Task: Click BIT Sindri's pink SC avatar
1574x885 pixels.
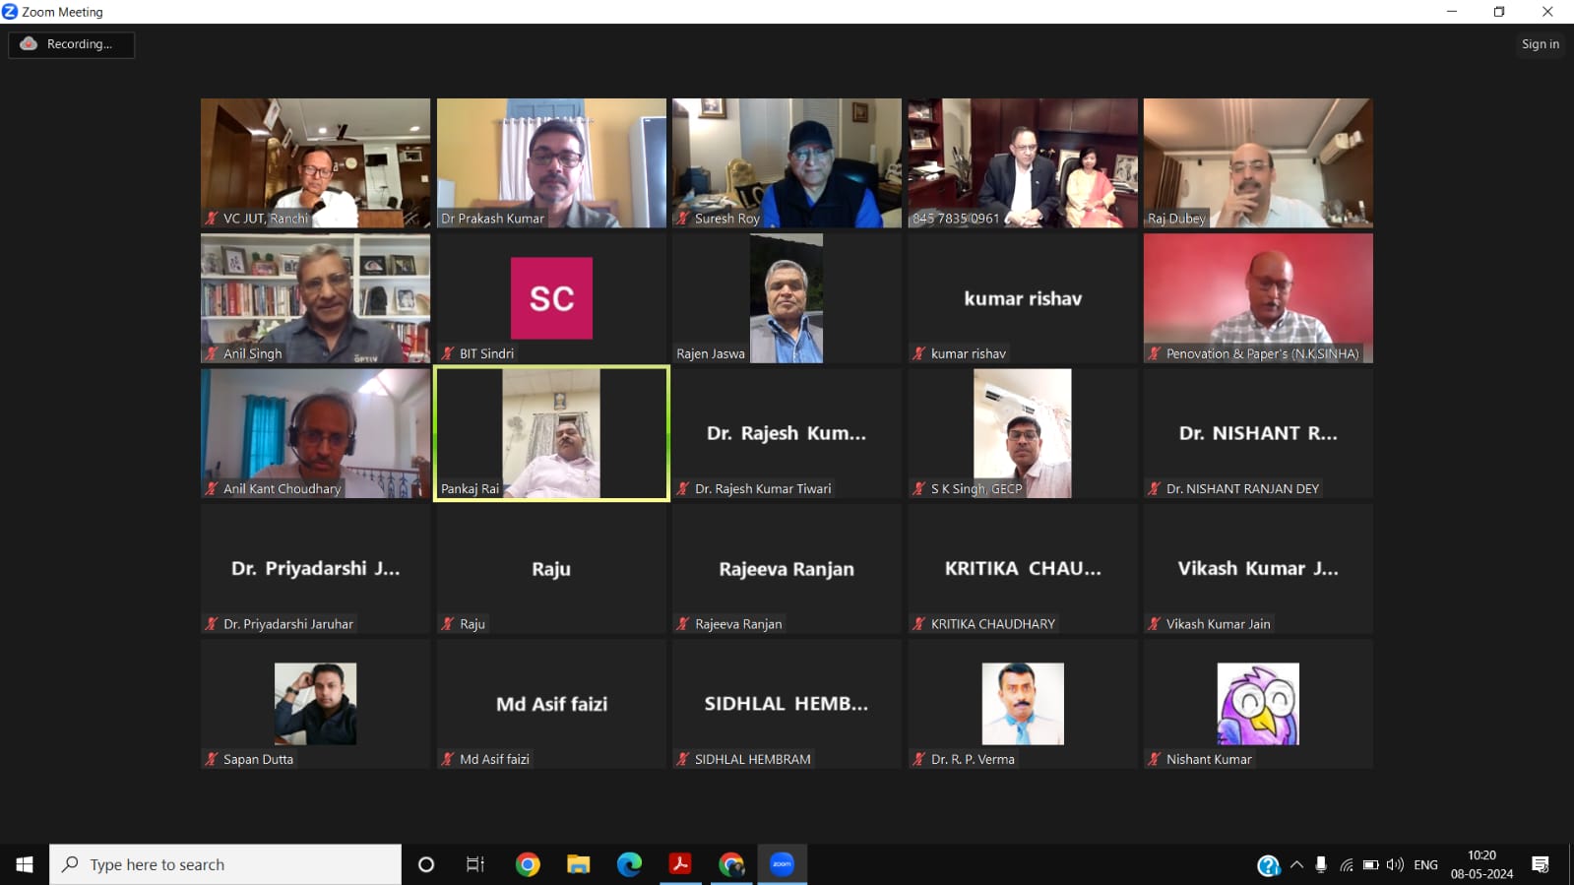Action: point(551,298)
